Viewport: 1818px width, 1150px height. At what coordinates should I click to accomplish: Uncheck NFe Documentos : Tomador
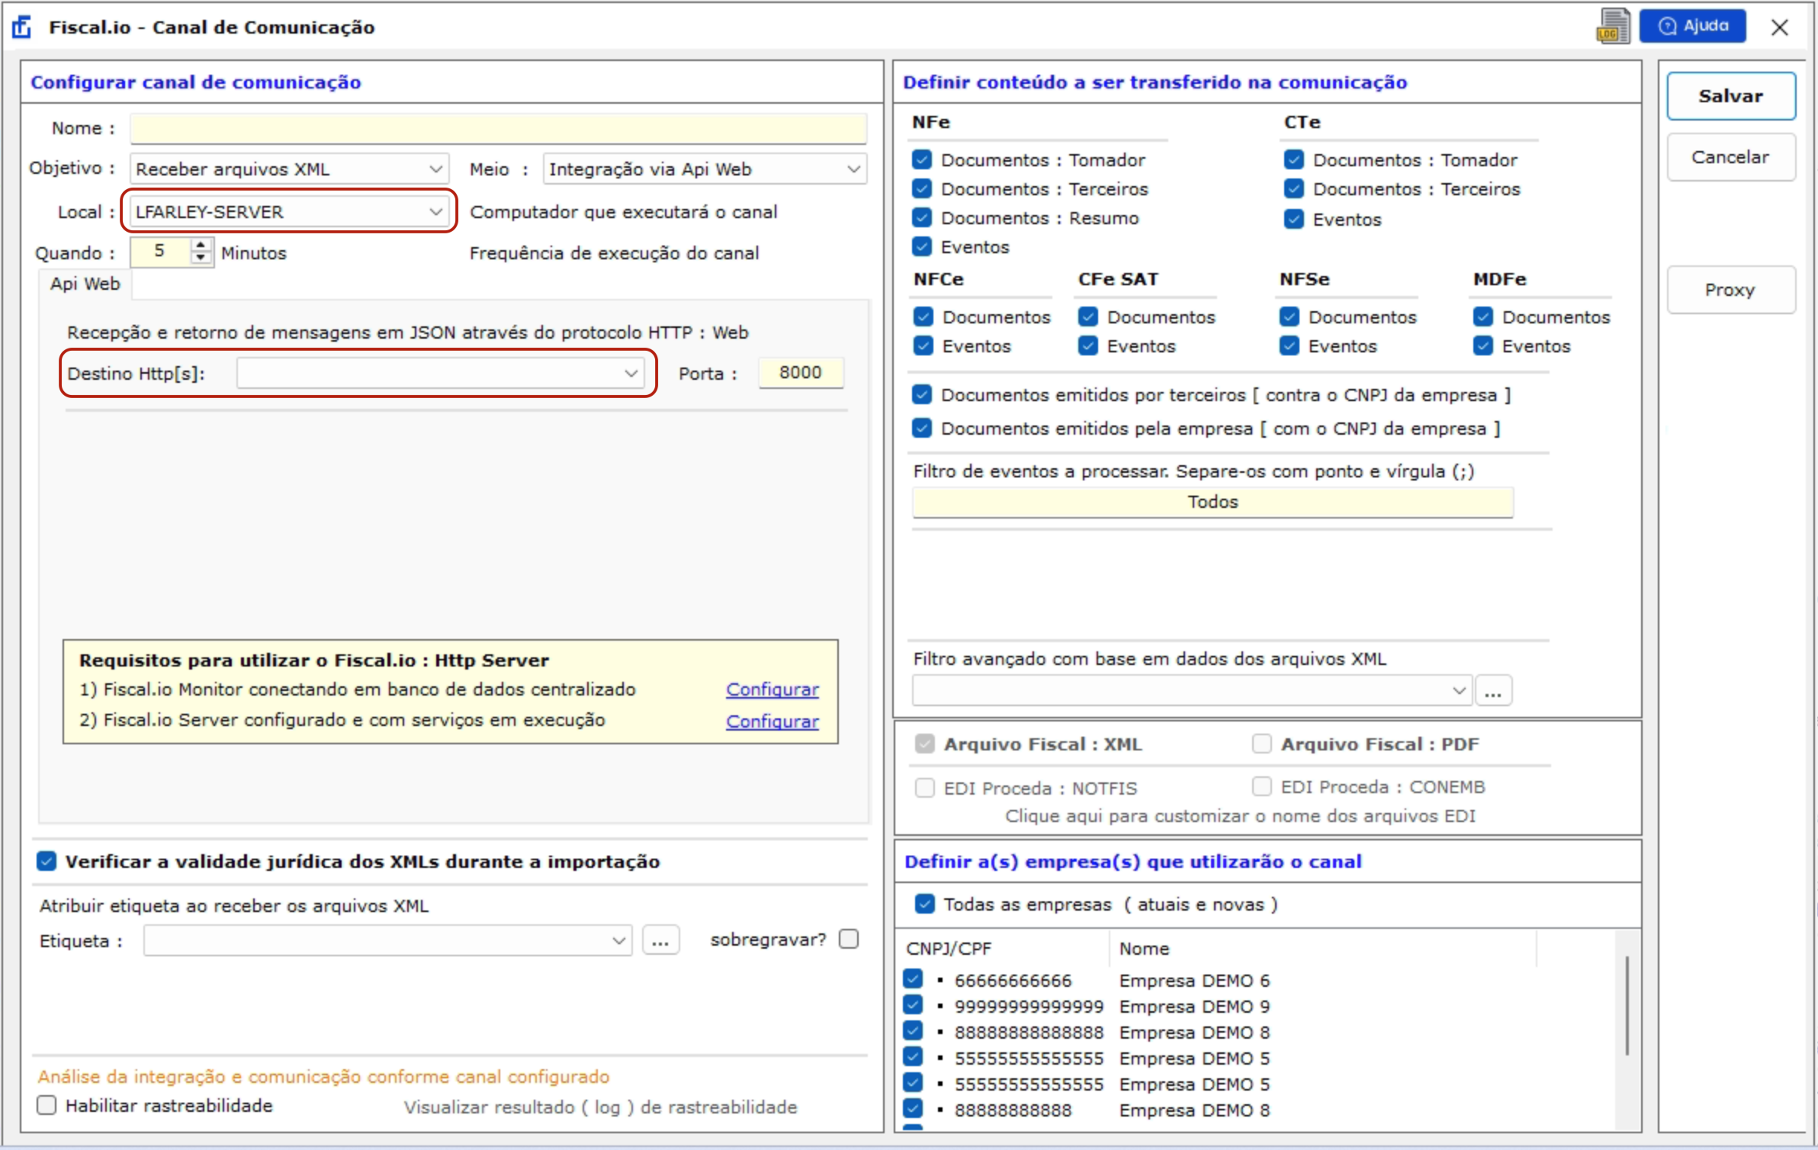coord(922,159)
